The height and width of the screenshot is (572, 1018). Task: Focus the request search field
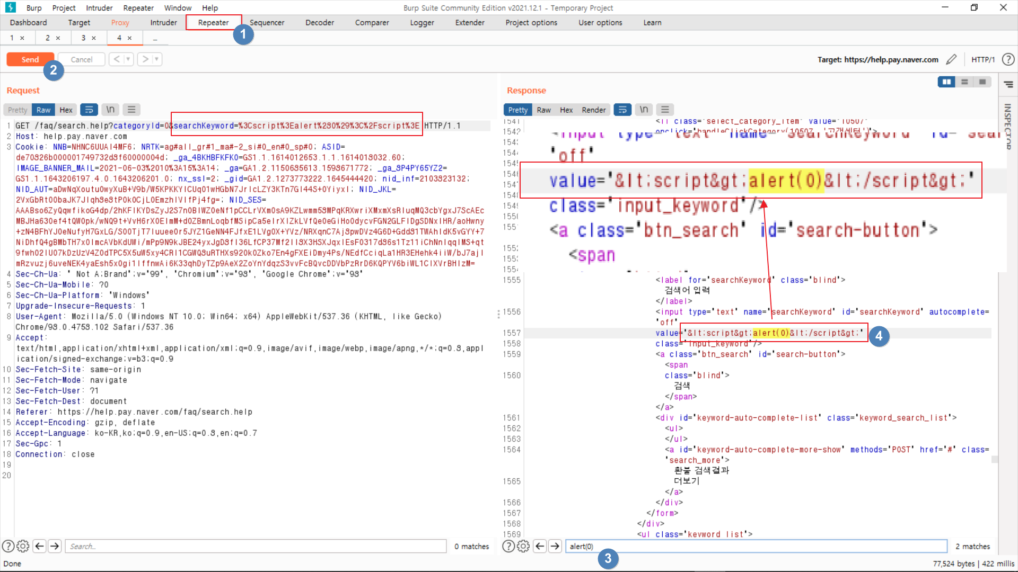[x=256, y=546]
